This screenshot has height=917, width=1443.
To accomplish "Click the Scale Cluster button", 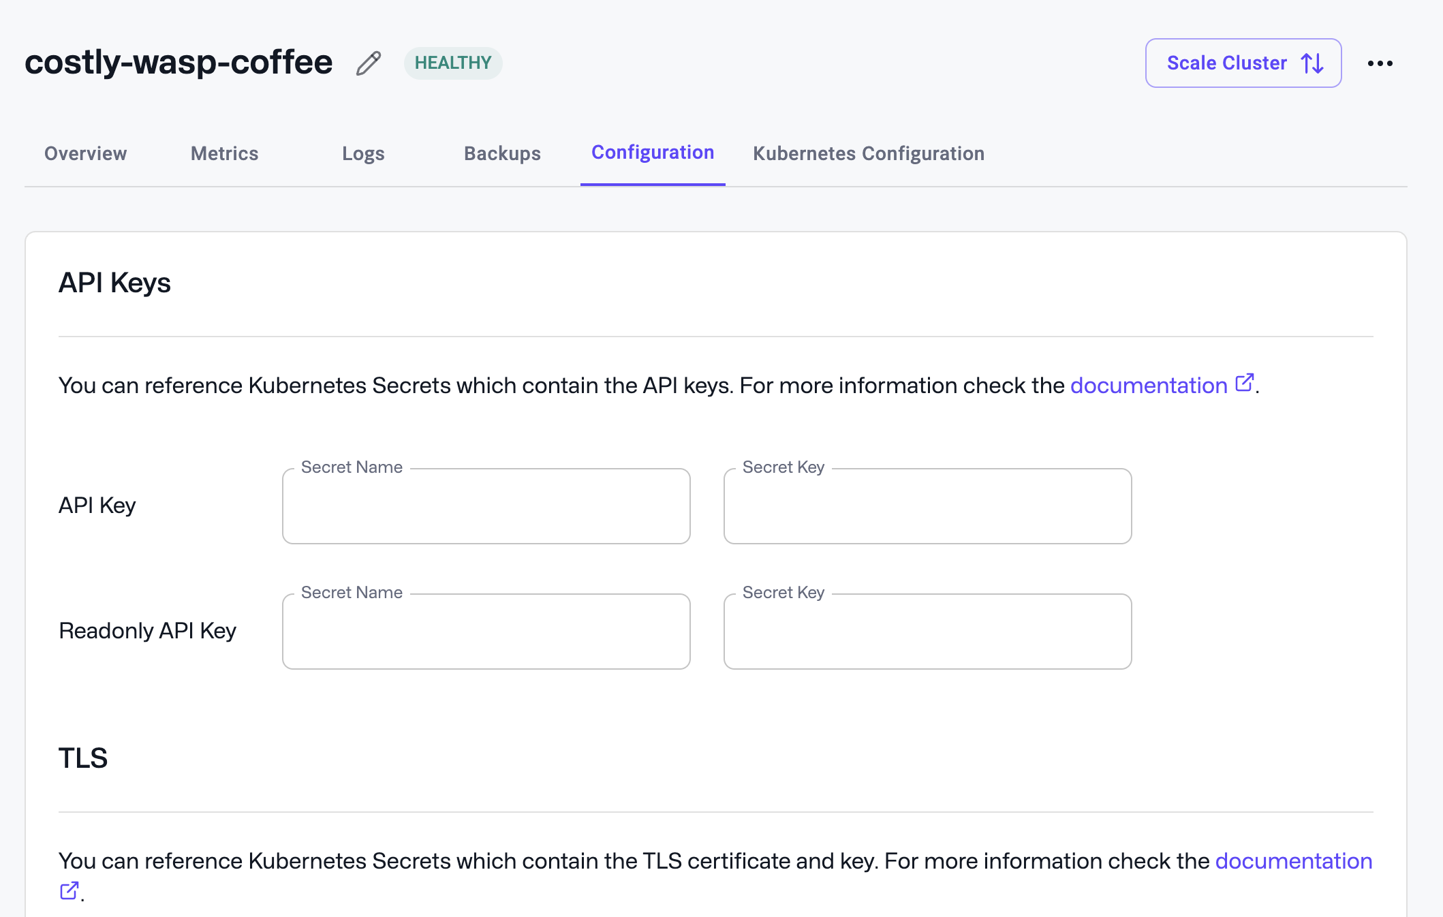I will [x=1243, y=63].
